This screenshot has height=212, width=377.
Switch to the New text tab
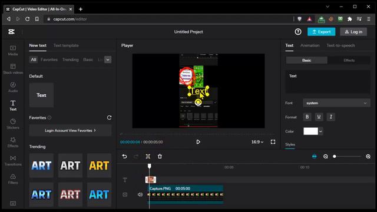coord(38,45)
